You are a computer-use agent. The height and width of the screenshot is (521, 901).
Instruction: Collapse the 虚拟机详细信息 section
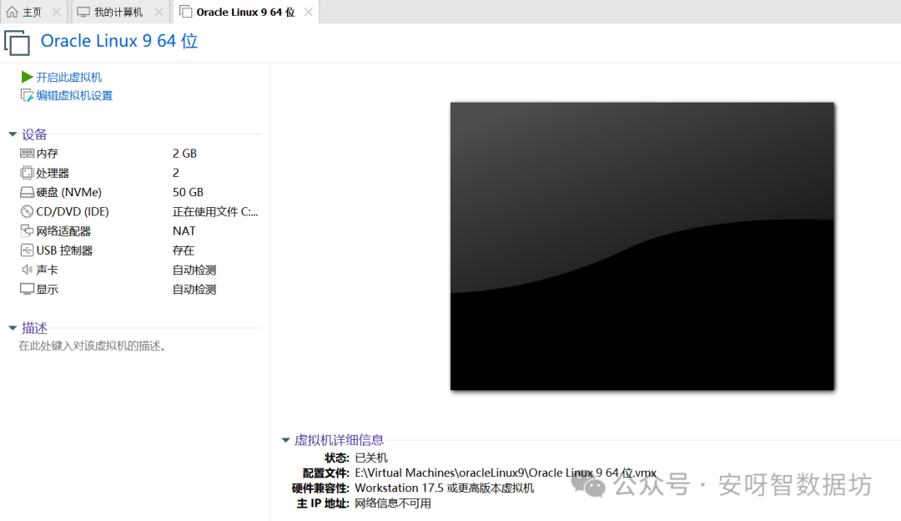[285, 441]
